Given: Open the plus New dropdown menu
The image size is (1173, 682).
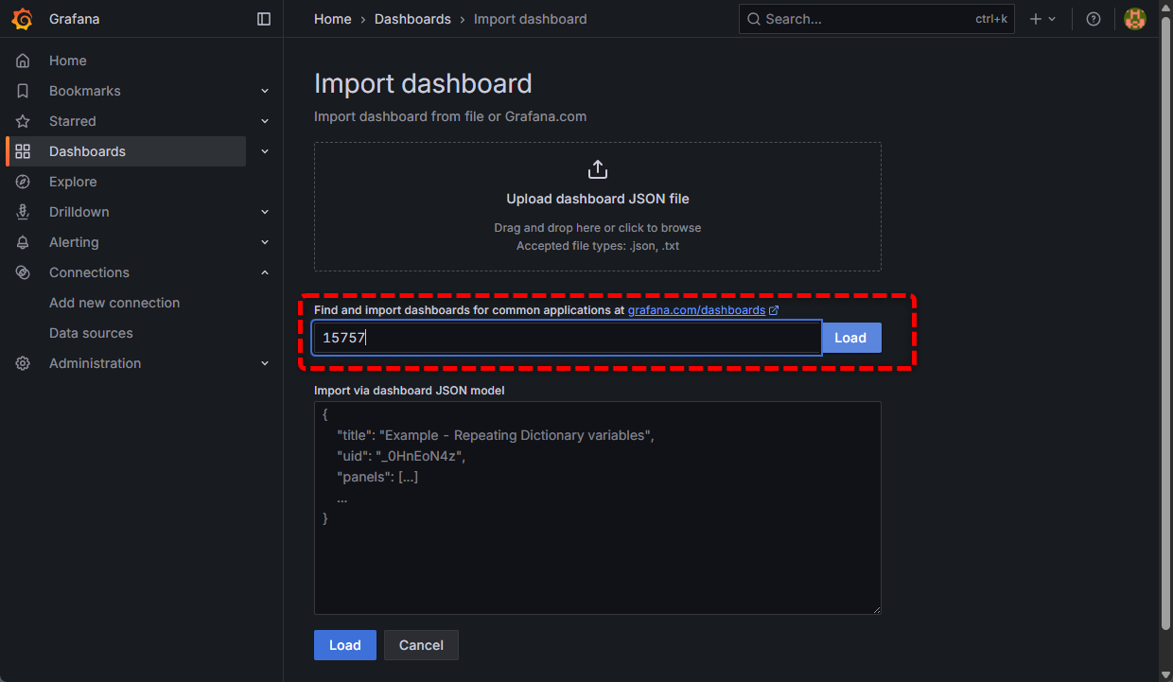Looking at the screenshot, I should click(1042, 19).
